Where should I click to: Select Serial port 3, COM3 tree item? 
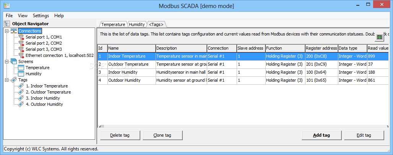click(44, 49)
